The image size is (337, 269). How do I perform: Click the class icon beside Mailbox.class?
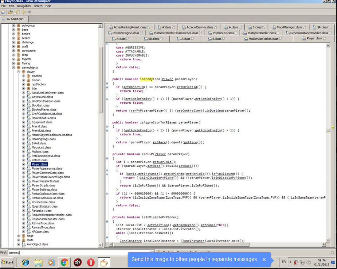click(28, 152)
